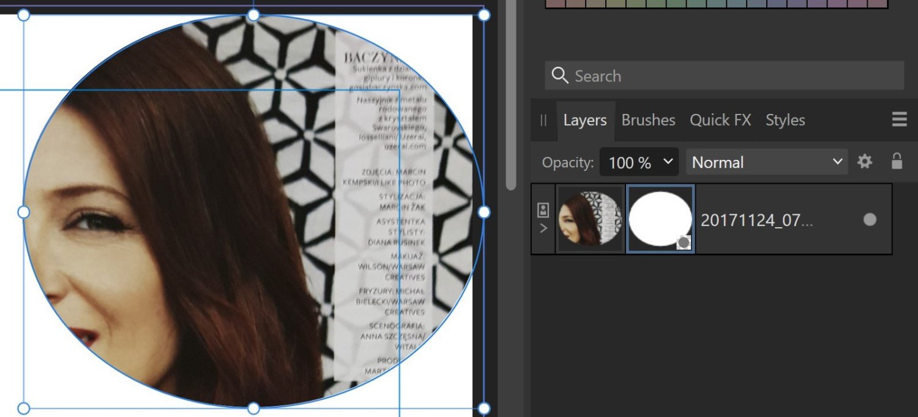Viewport: 918px width, 417px height.
Task: Click the right-middle selection handle
Action: (483, 212)
